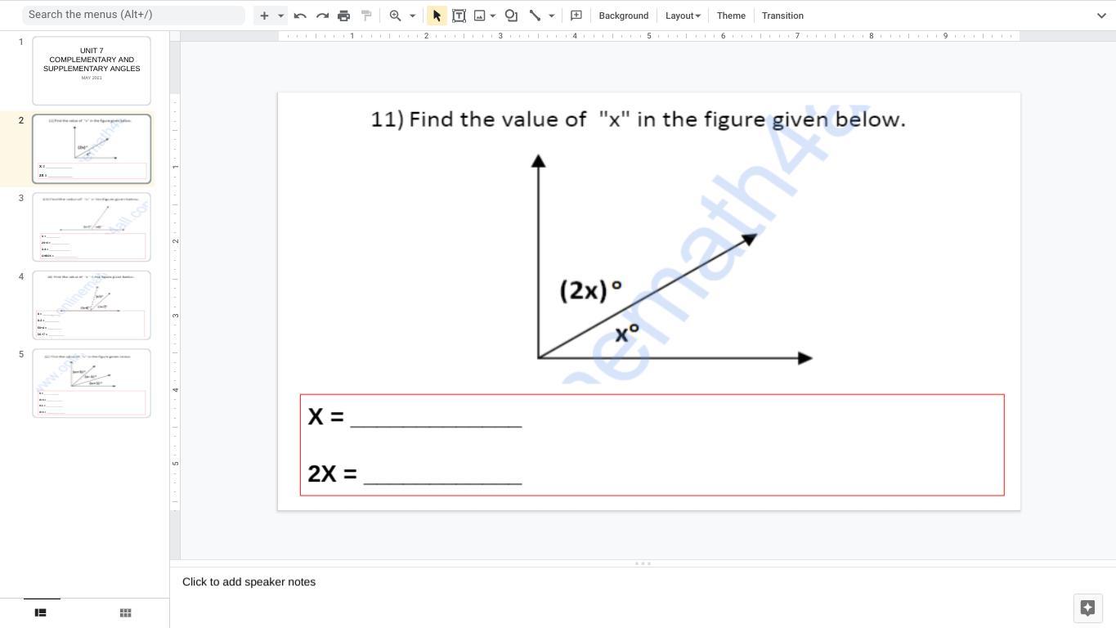The height and width of the screenshot is (628, 1116).
Task: Open the Layout dropdown
Action: pyautogui.click(x=683, y=16)
